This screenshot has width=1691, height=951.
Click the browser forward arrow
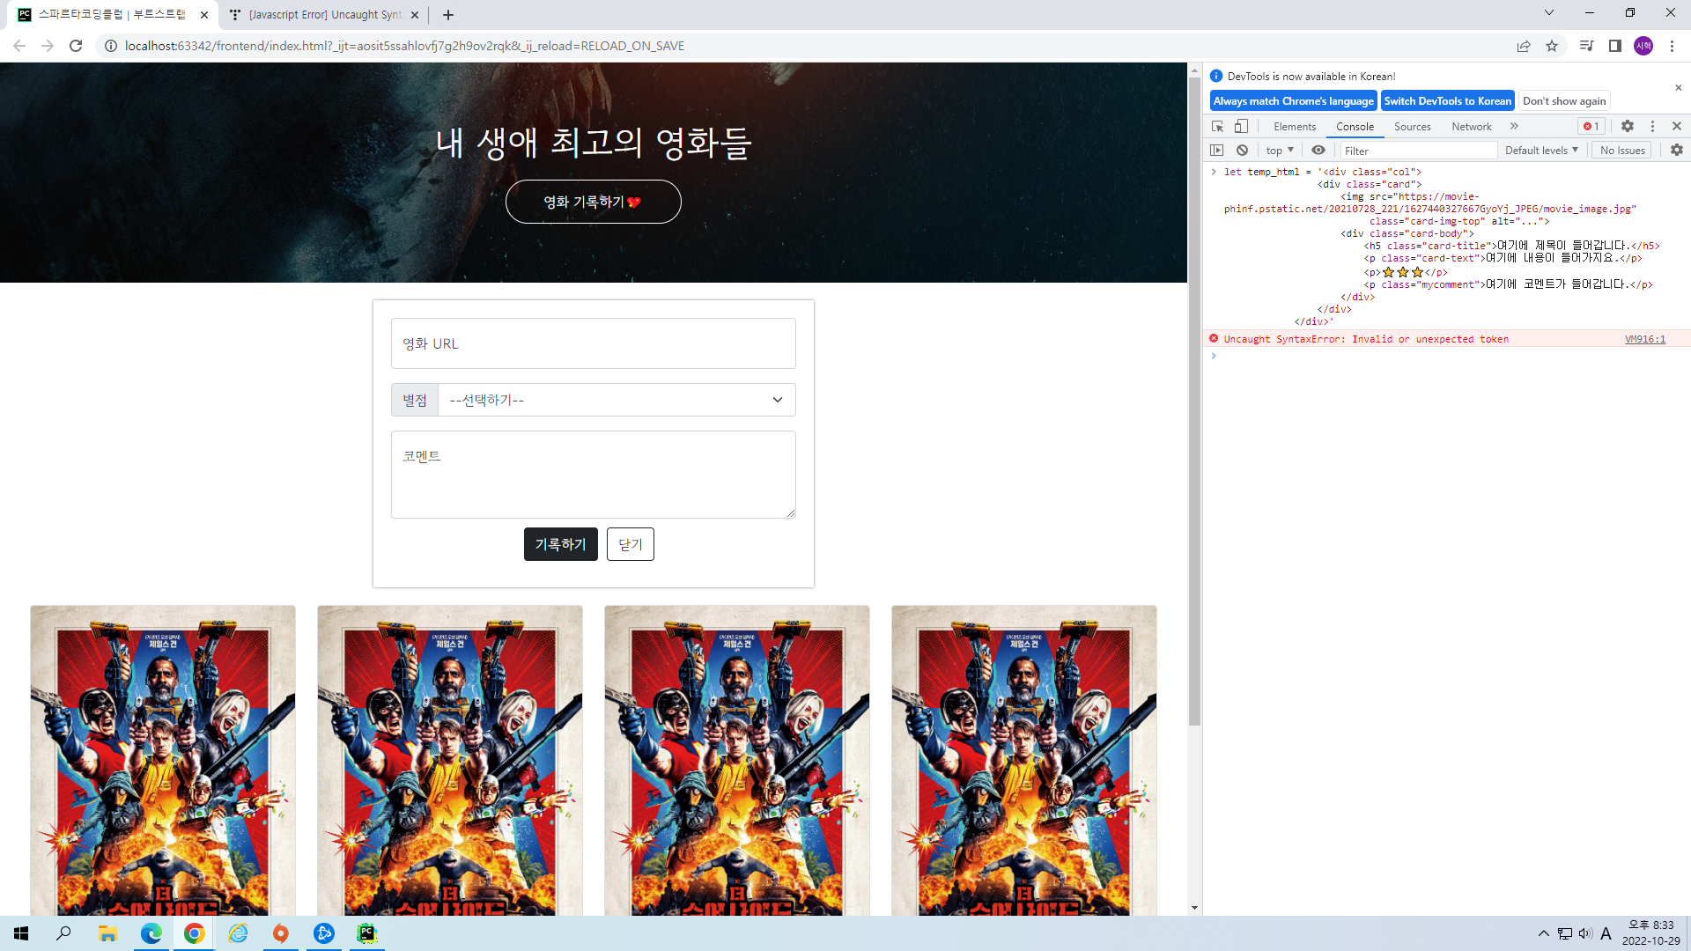(48, 46)
